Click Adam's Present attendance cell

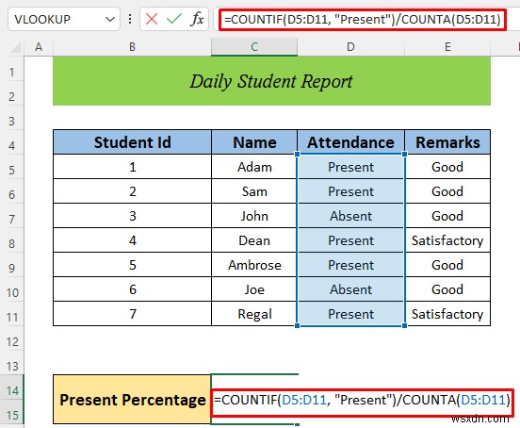(350, 167)
